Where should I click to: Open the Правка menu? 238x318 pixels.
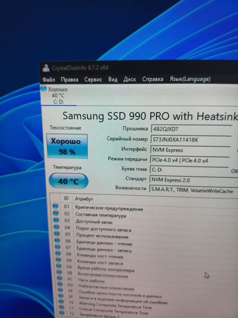coord(70,79)
